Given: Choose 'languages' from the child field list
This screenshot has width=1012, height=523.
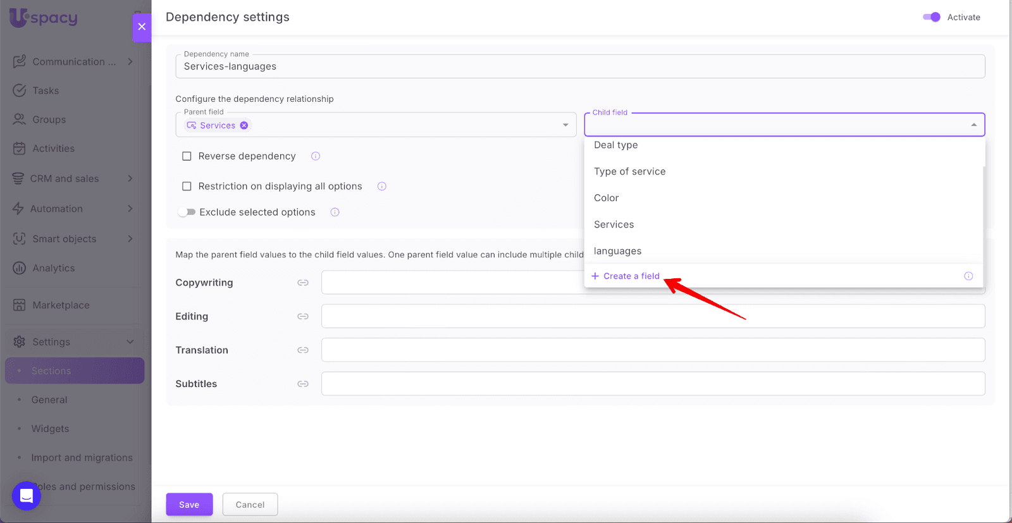Looking at the screenshot, I should click(x=617, y=251).
